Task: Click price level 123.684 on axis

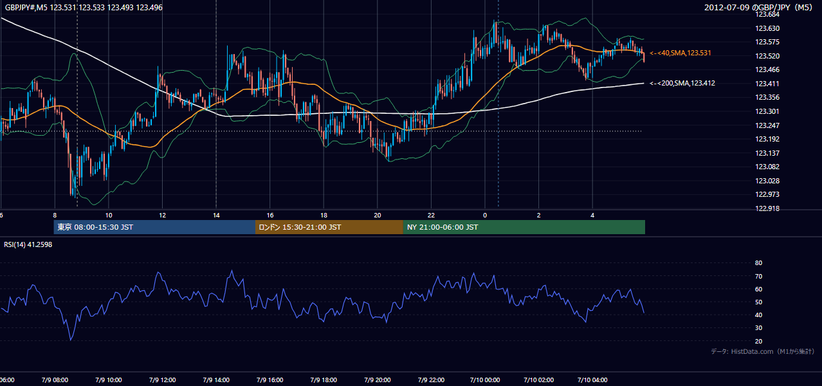Action: click(x=767, y=14)
